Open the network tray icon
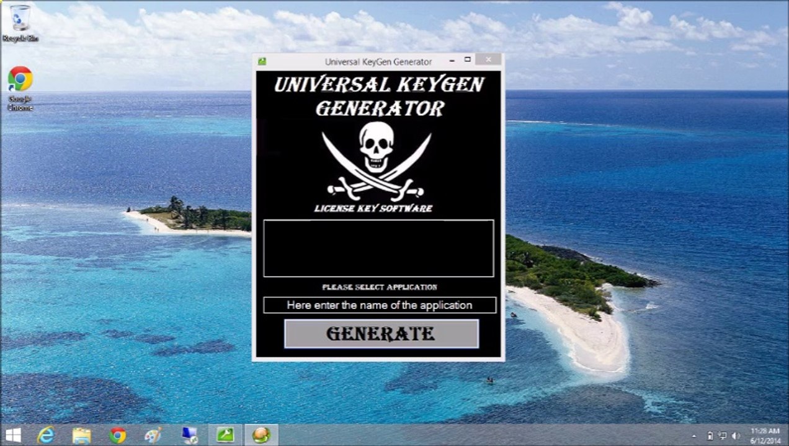The height and width of the screenshot is (446, 789). [x=723, y=436]
